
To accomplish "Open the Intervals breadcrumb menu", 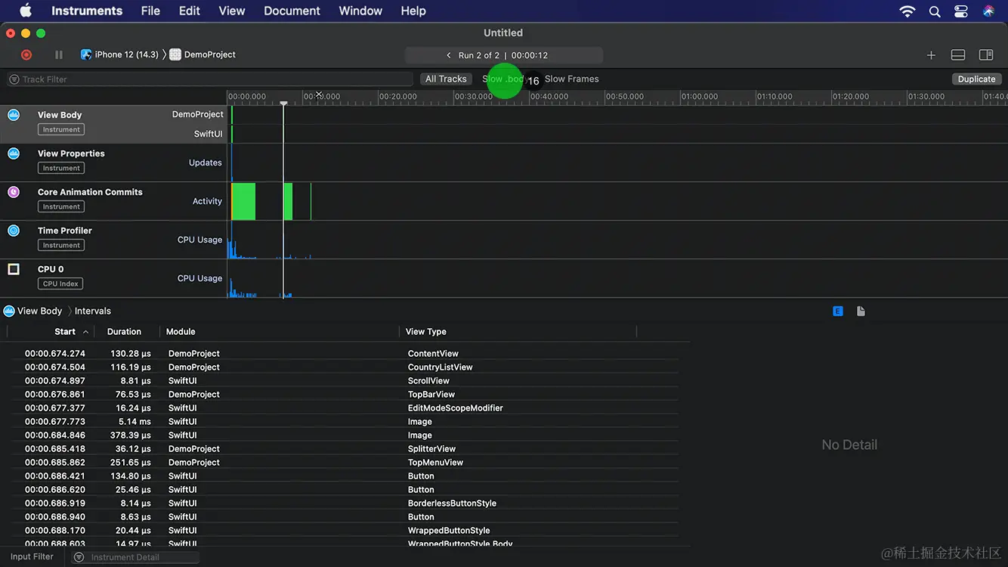I will coord(93,311).
